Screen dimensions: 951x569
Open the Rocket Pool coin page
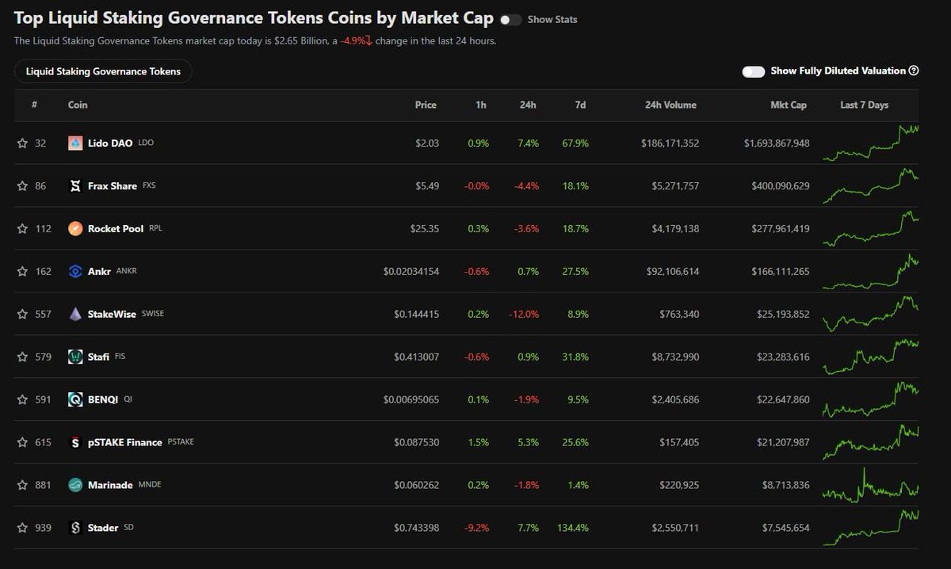(116, 229)
